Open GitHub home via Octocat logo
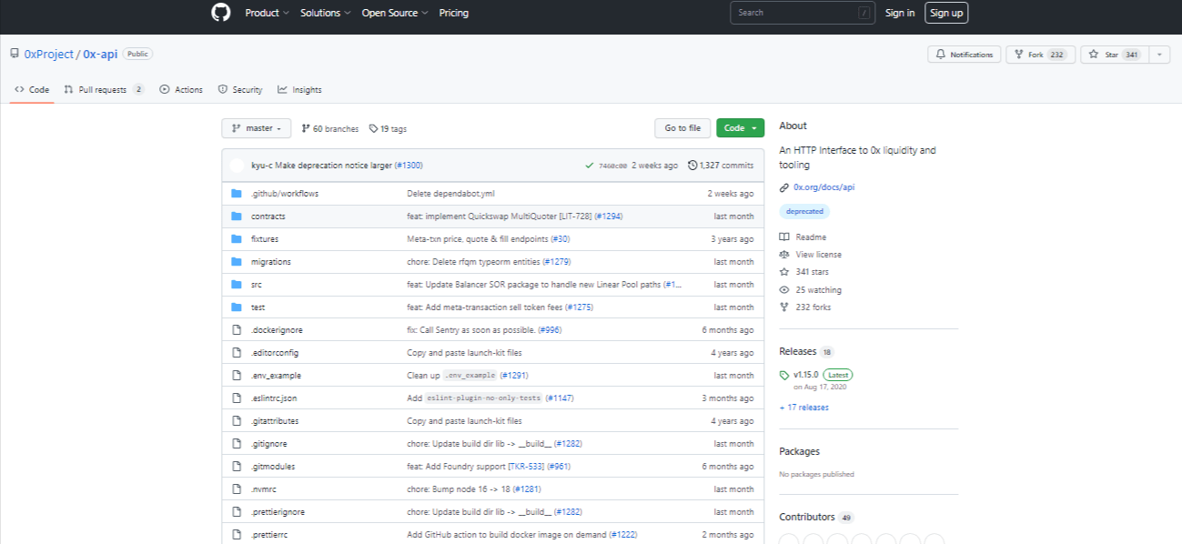This screenshot has height=544, width=1182. (221, 13)
